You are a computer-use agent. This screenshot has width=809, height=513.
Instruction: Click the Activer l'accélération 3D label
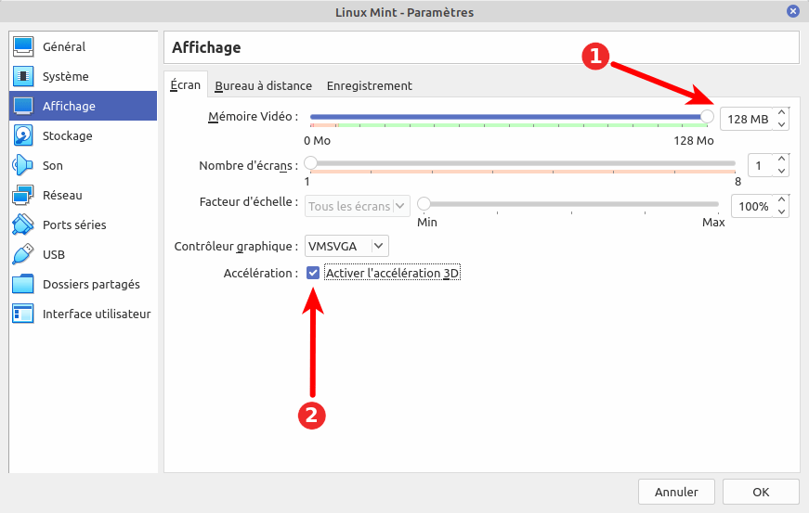pos(392,273)
